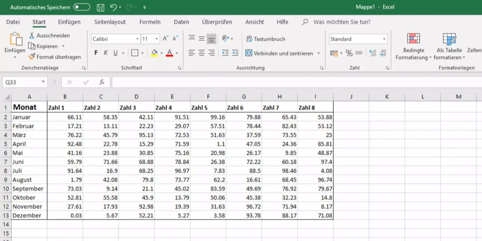Click the text orientation icon
The image size is (482, 241).
click(225, 39)
